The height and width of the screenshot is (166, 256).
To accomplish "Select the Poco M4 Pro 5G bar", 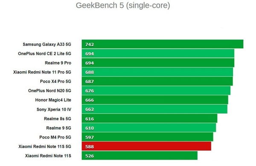I will (148, 137).
